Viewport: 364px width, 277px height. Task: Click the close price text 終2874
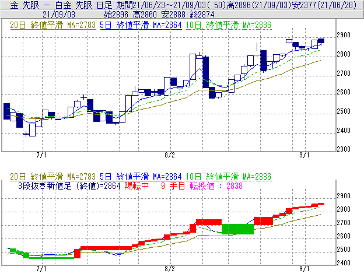coord(202,15)
